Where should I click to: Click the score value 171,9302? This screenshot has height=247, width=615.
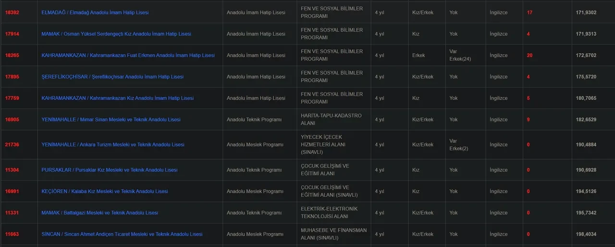(x=586, y=12)
